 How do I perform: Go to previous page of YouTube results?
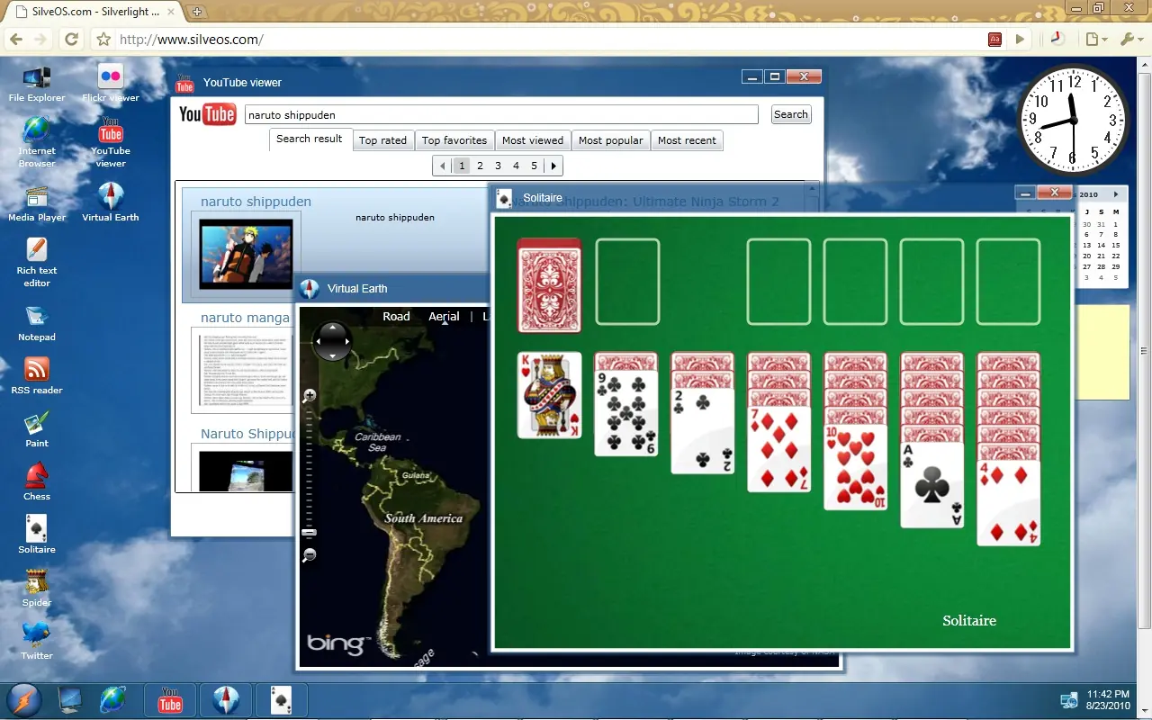click(442, 166)
